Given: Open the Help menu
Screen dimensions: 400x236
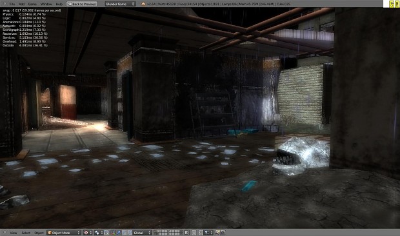Looking at the screenshot, I should 59,4.
